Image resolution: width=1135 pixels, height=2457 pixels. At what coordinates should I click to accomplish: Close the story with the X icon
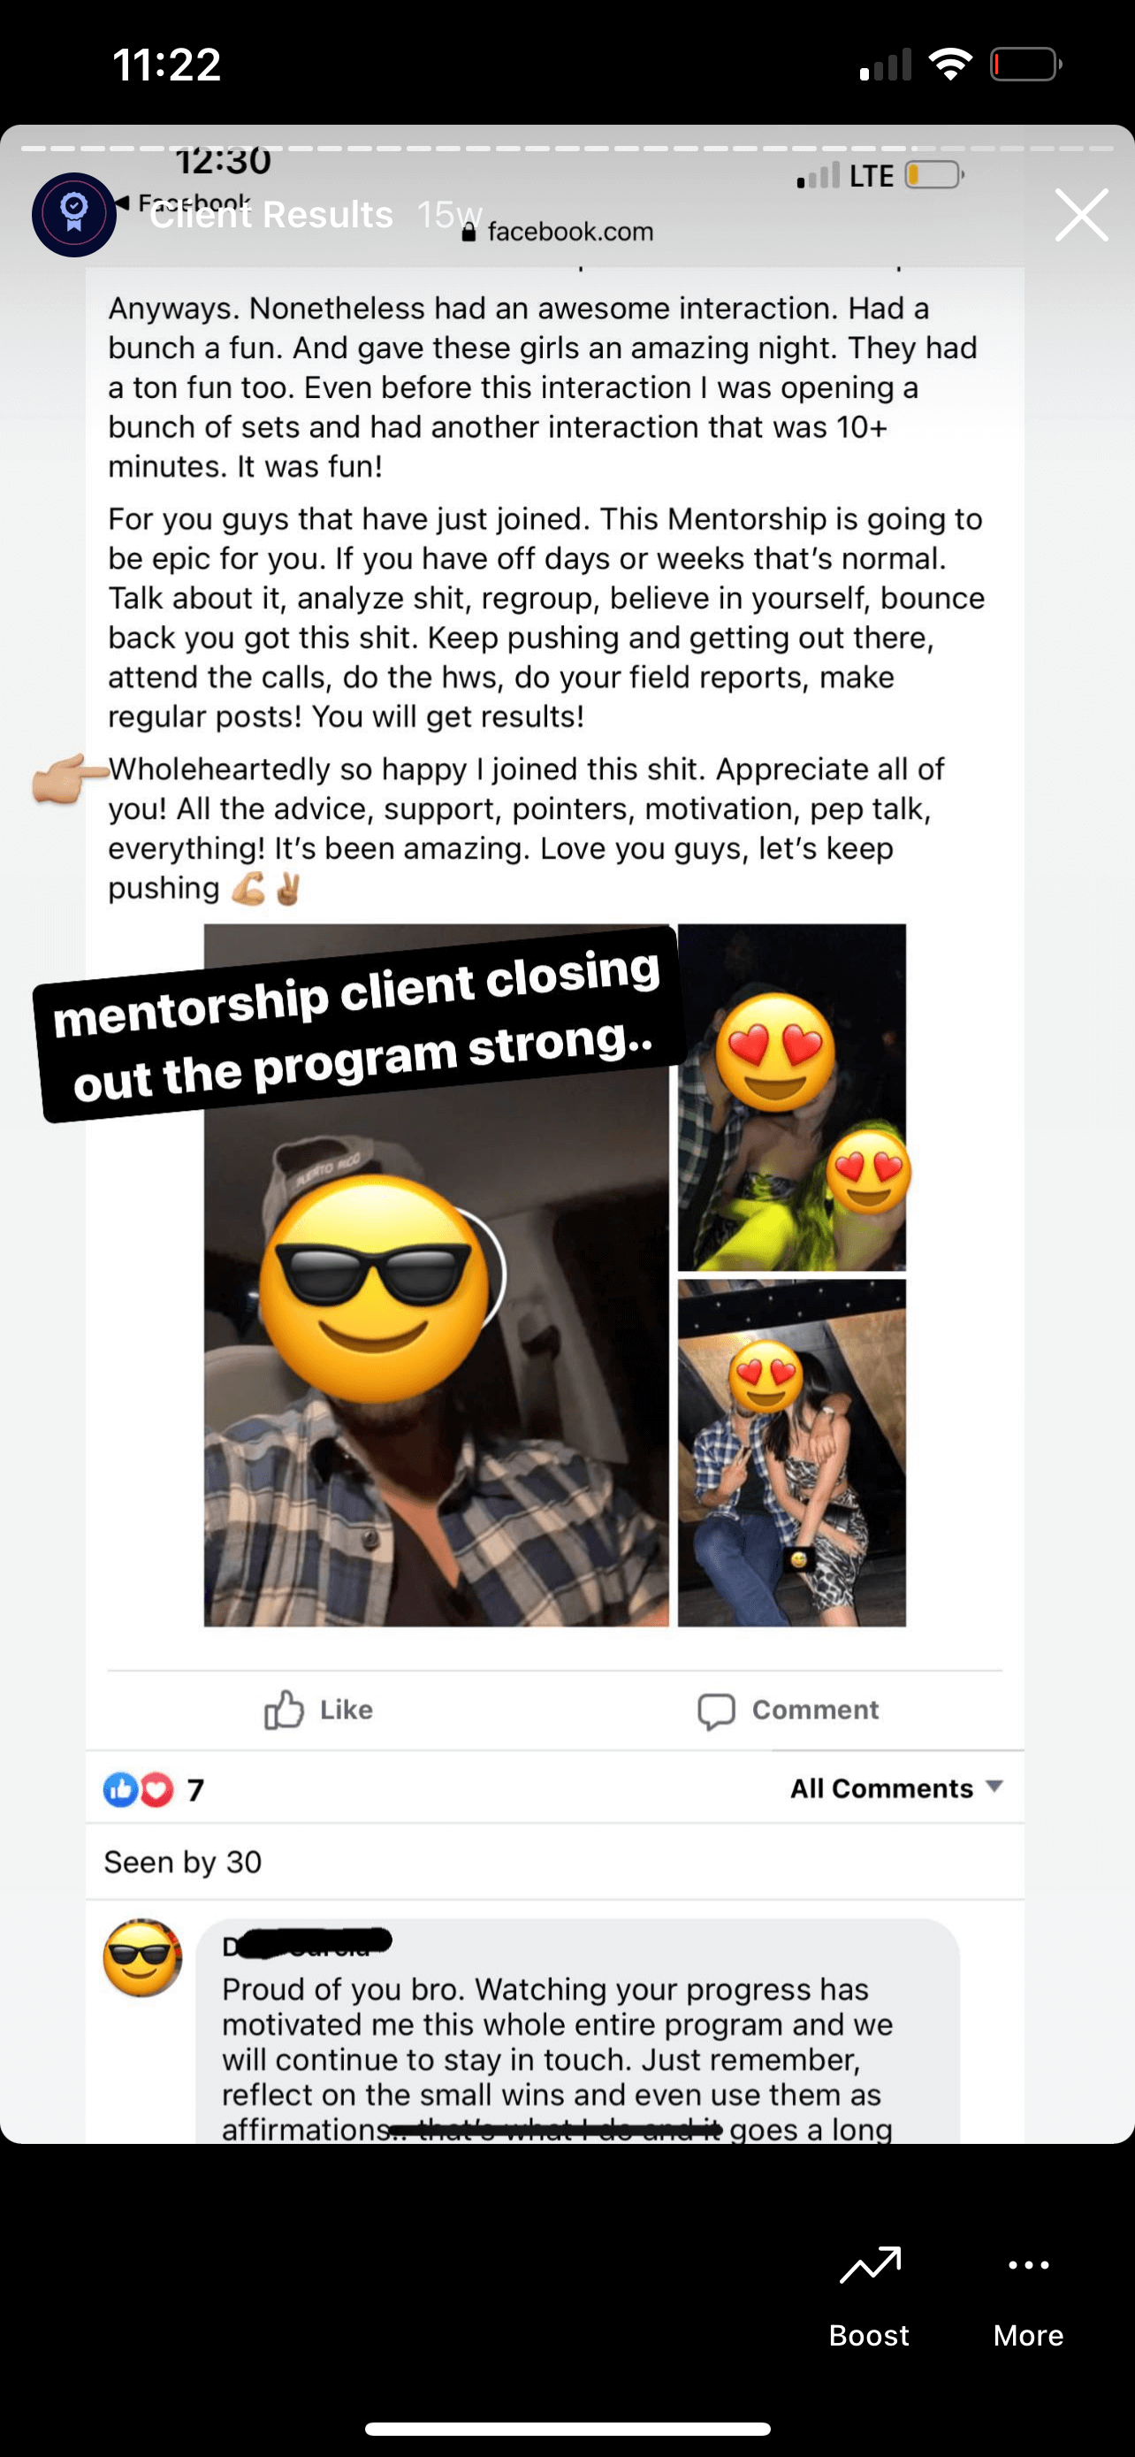pyautogui.click(x=1082, y=215)
